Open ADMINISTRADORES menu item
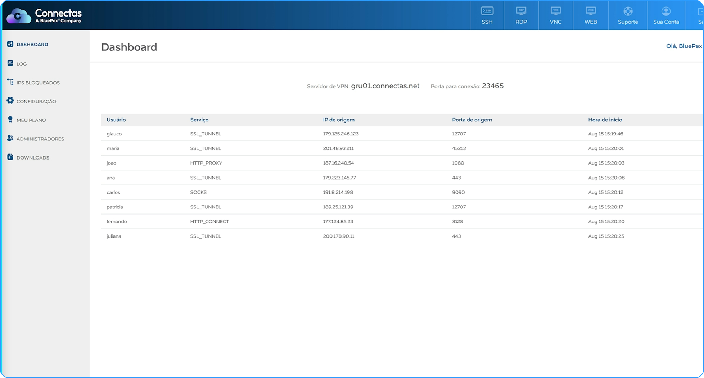704x378 pixels. pyautogui.click(x=40, y=139)
